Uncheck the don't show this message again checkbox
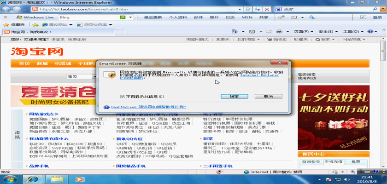This screenshot has height=184, width=387. coord(122,97)
